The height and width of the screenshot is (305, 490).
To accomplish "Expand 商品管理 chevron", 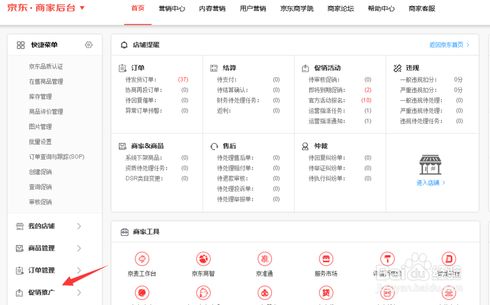I will coord(79,248).
